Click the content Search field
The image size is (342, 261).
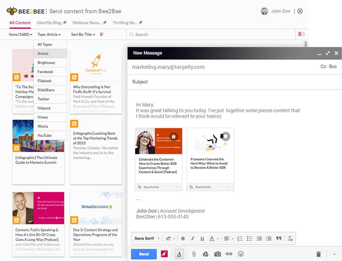[x=211, y=34]
